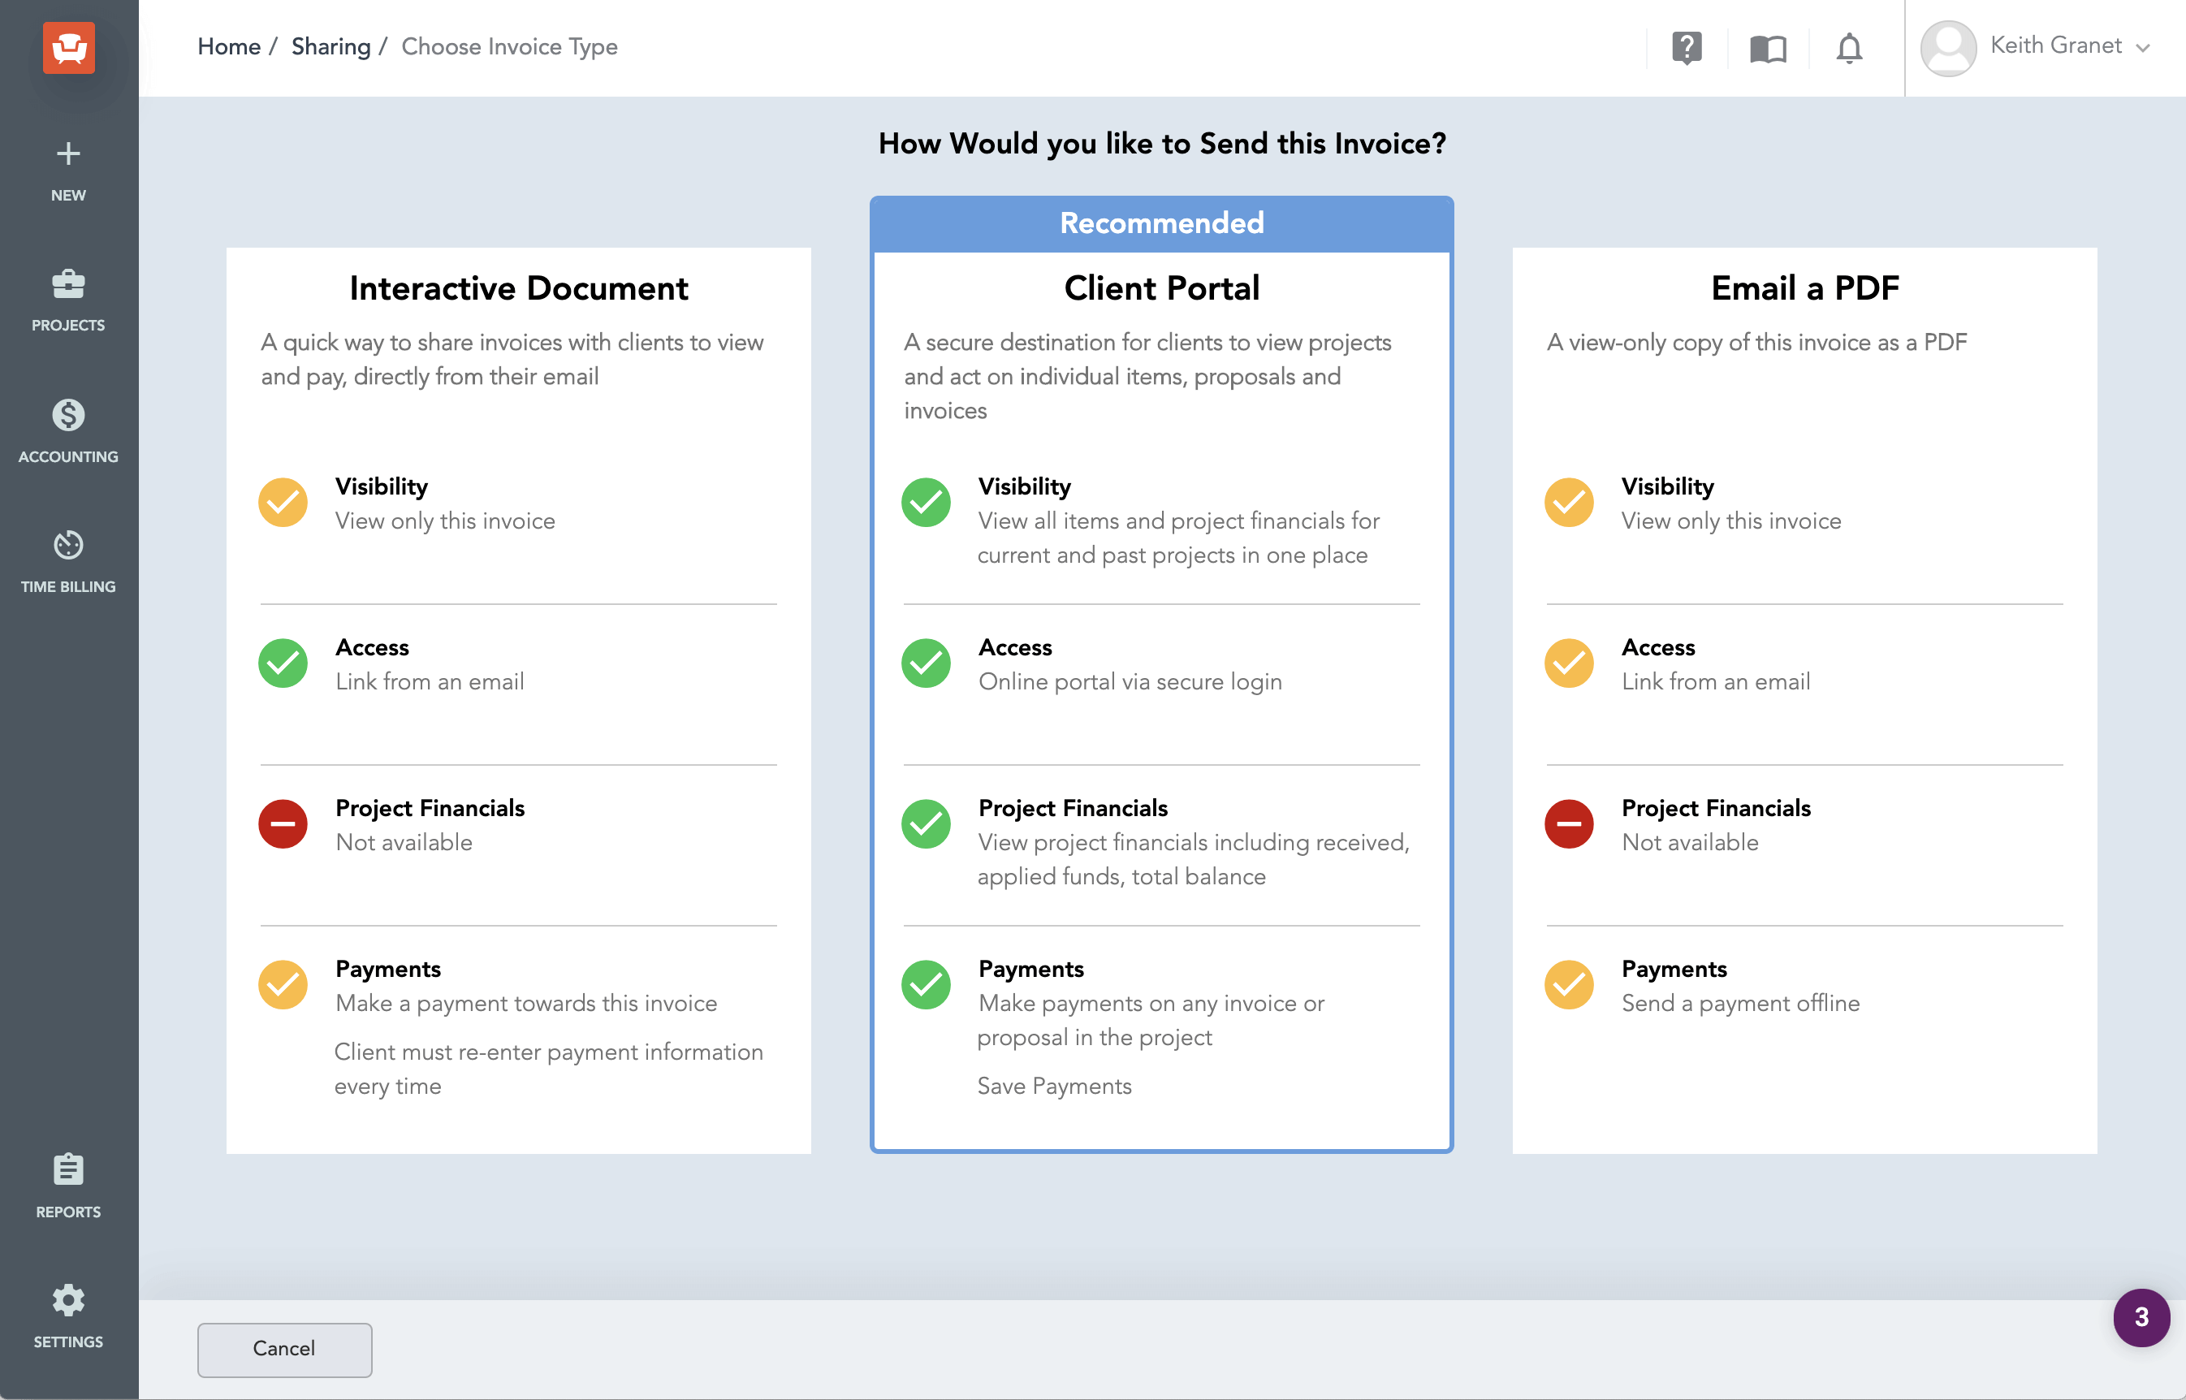The image size is (2186, 1400).
Task: Go back to Sharing via breadcrumb
Action: [x=330, y=46]
